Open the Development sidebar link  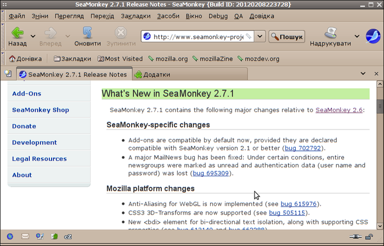pos(35,143)
